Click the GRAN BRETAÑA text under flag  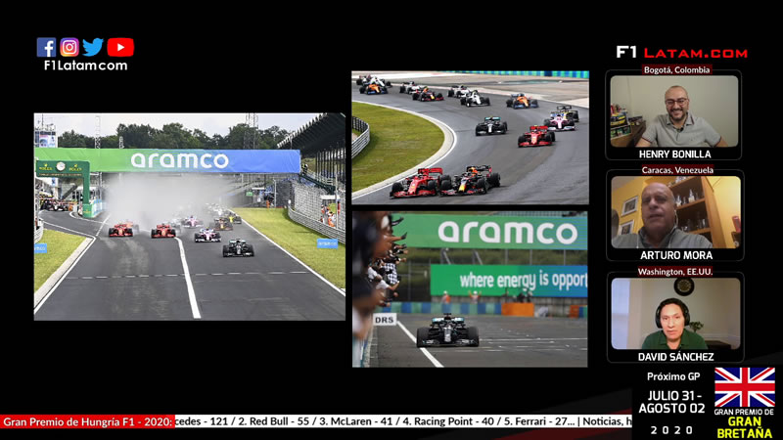pyautogui.click(x=744, y=428)
